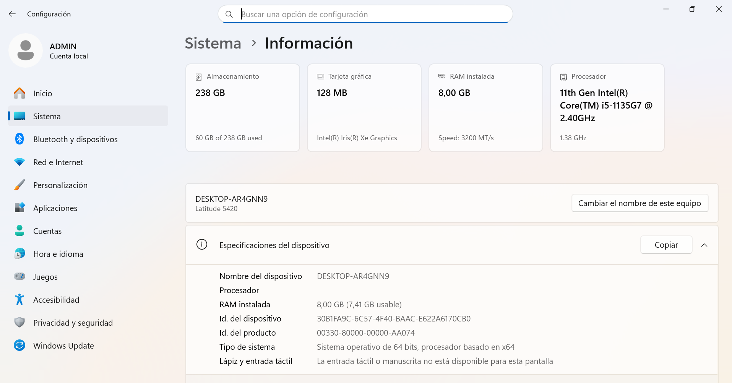
Task: Click the info icon beside Especificaciones del dispositivo
Action: click(x=202, y=245)
